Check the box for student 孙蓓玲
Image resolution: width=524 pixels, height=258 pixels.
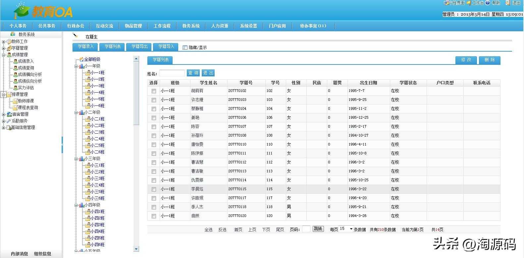pos(154,136)
